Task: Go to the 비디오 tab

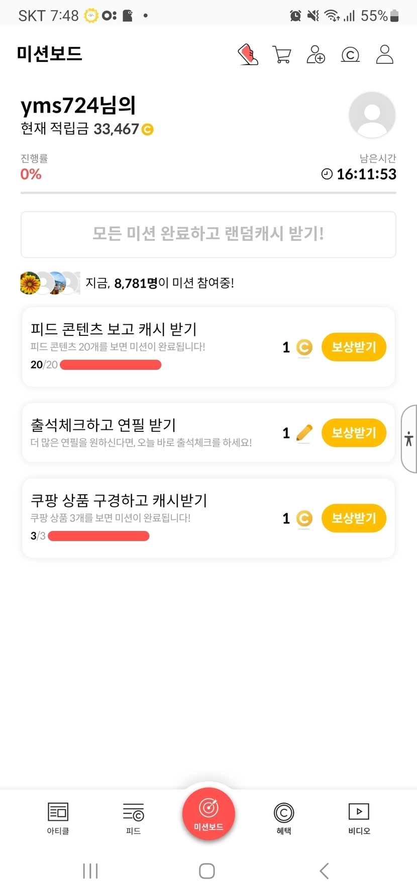Action: [x=359, y=818]
